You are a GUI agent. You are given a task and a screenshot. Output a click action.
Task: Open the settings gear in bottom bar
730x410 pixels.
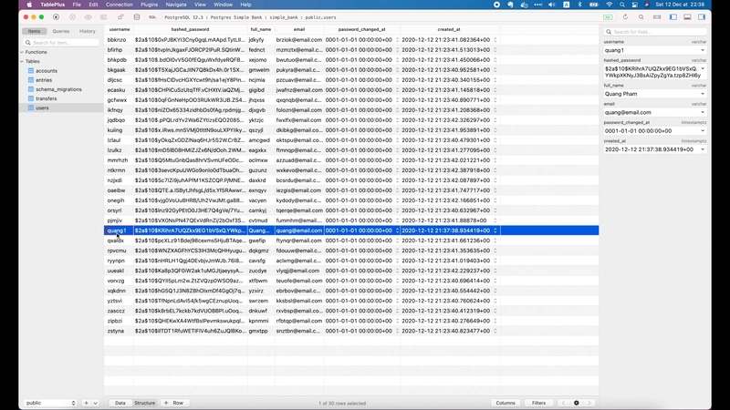[x=577, y=403]
